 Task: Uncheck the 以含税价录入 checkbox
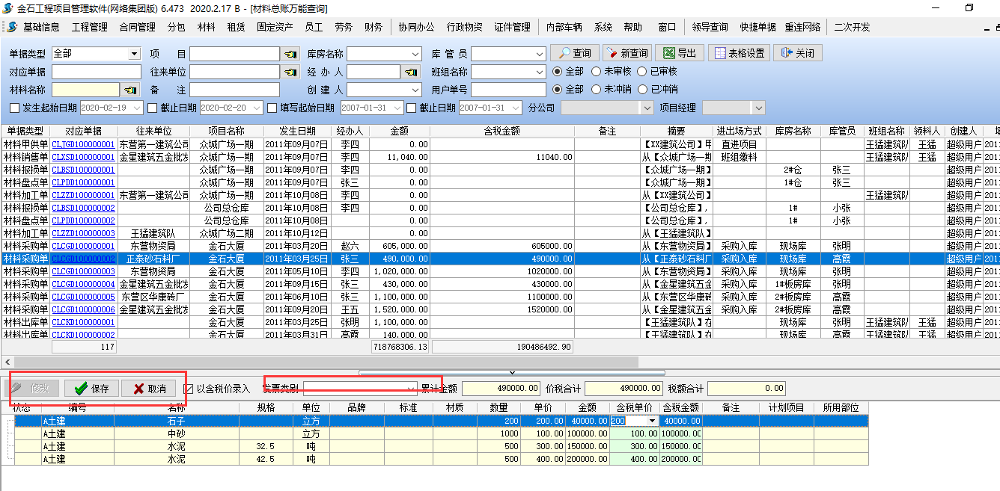189,389
